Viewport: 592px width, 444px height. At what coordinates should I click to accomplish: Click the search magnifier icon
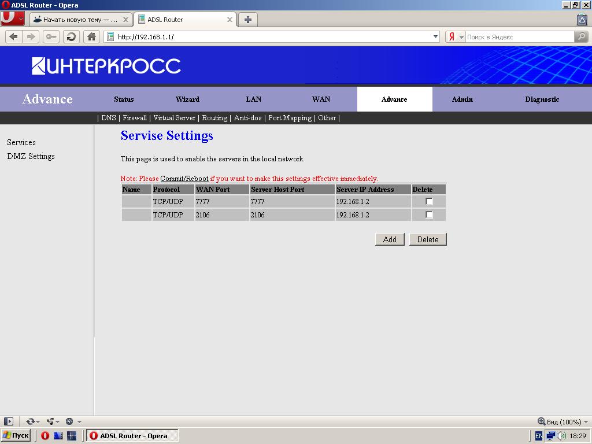582,36
